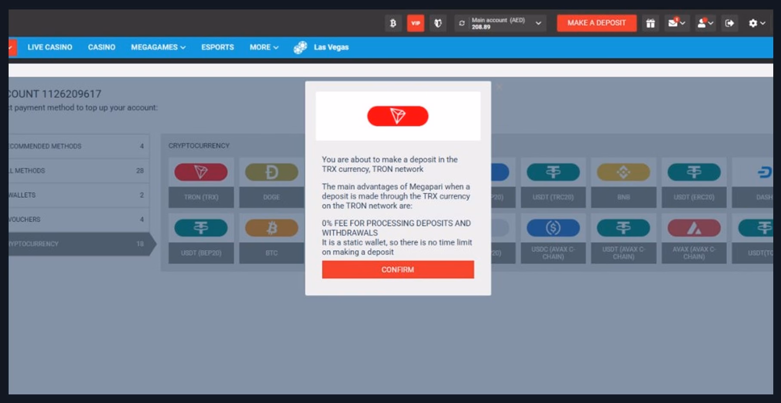Image resolution: width=781 pixels, height=403 pixels.
Task: Go to the LIVE CASINO section
Action: (50, 47)
